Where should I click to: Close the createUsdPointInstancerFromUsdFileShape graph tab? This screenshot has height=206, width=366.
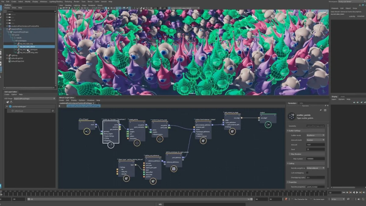93,103
